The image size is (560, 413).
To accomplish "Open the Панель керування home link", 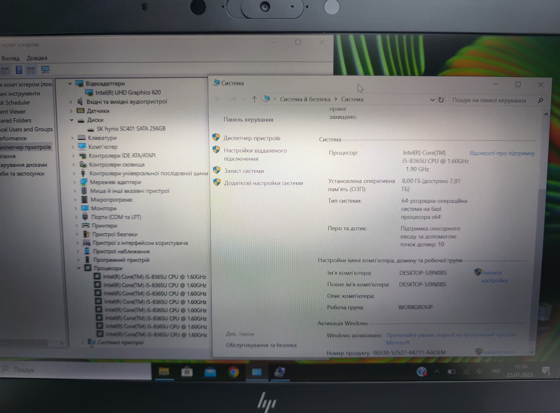I will coord(248,119).
